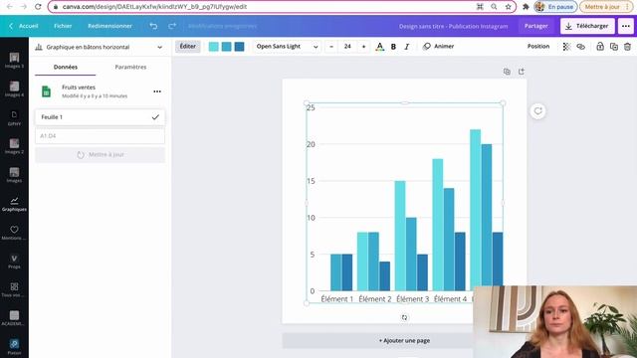The width and height of the screenshot is (637, 358).
Task: Decrease font size with minus
Action: pyautogui.click(x=331, y=47)
